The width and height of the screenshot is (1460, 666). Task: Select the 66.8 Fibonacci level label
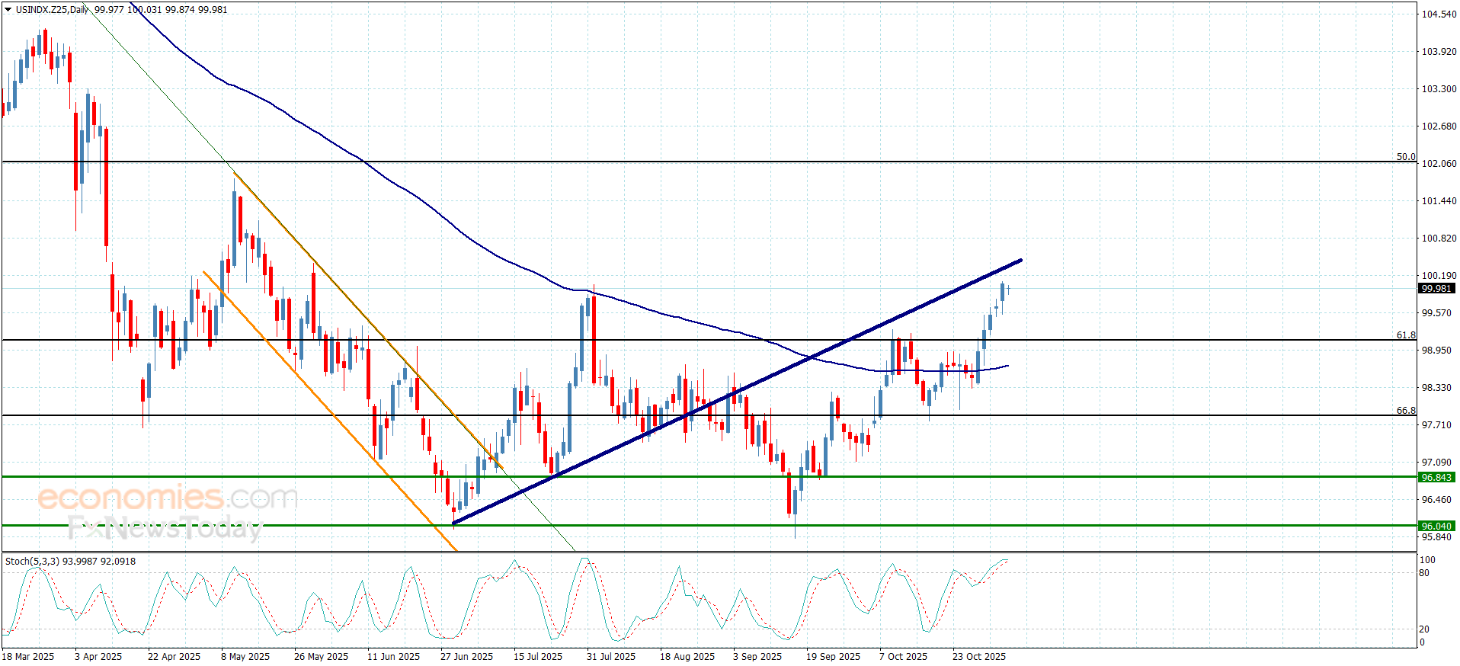click(x=1405, y=411)
